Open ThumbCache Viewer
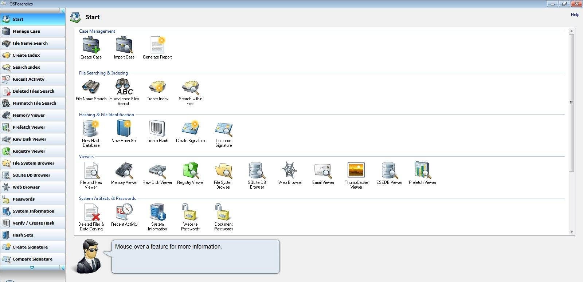583x282 pixels. [356, 170]
